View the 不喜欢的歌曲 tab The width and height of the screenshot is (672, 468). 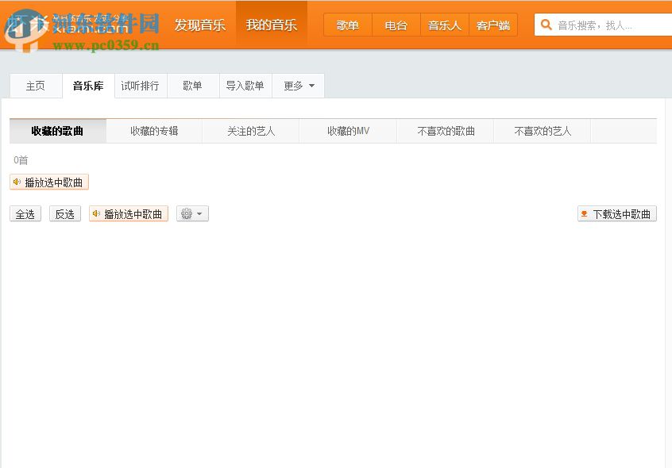[445, 130]
